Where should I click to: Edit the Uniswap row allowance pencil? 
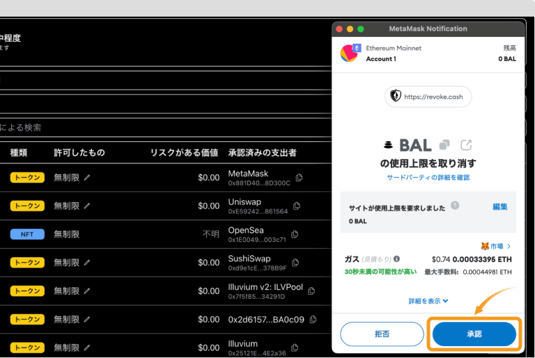(x=87, y=206)
